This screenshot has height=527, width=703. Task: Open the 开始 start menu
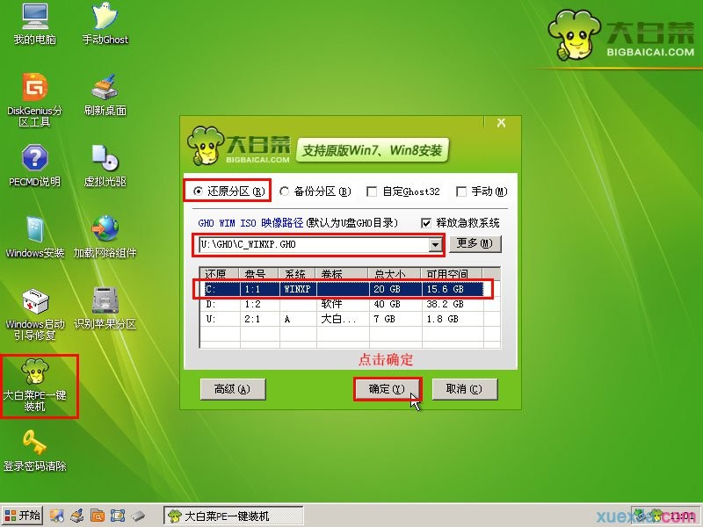(x=22, y=516)
